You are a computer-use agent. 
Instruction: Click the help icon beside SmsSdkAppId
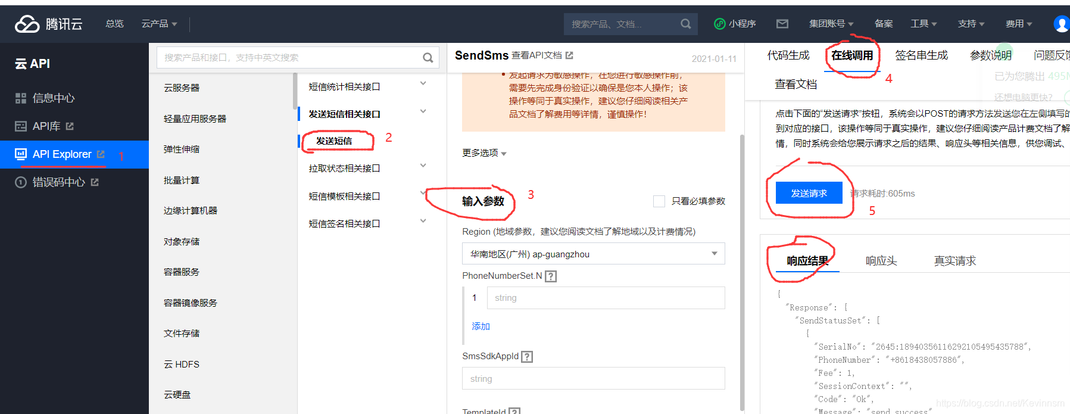[x=527, y=357]
